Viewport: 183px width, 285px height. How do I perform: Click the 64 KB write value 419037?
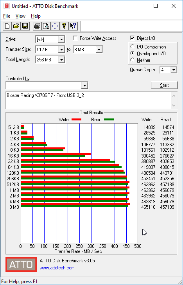(x=148, y=167)
